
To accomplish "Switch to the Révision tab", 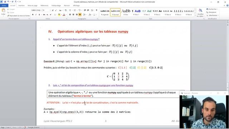I will coord(67,5).
